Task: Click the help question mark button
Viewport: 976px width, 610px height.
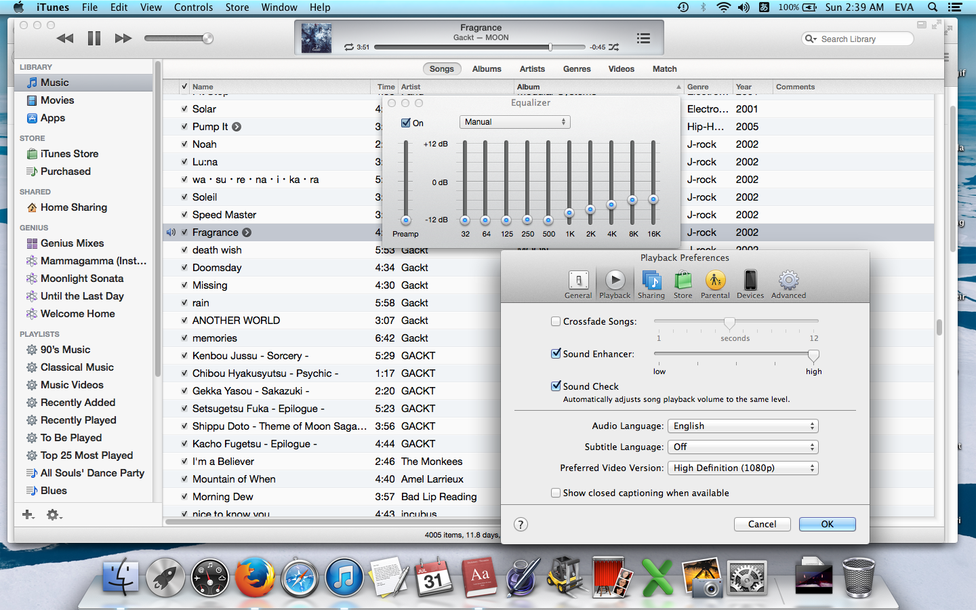Action: pos(521,524)
